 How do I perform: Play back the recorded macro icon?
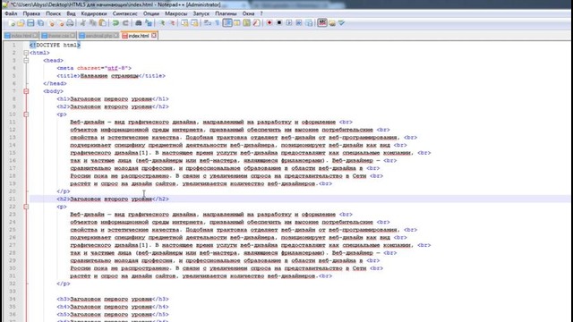tap(289, 23)
